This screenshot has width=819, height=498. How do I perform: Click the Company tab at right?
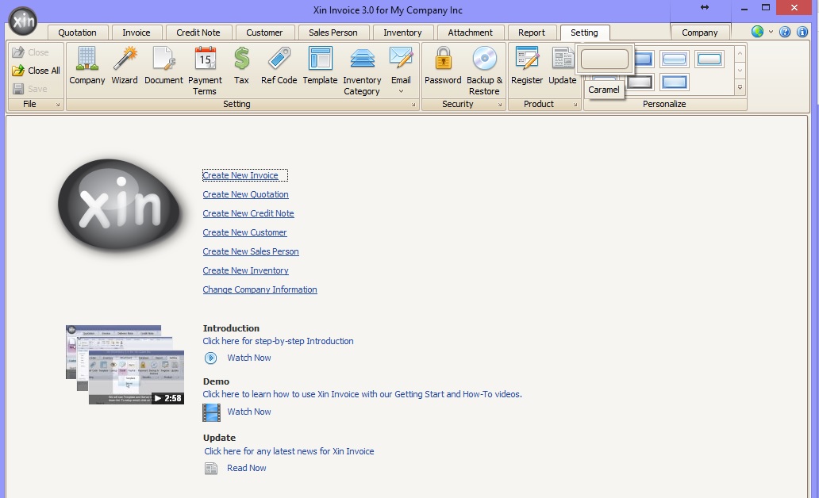(700, 33)
